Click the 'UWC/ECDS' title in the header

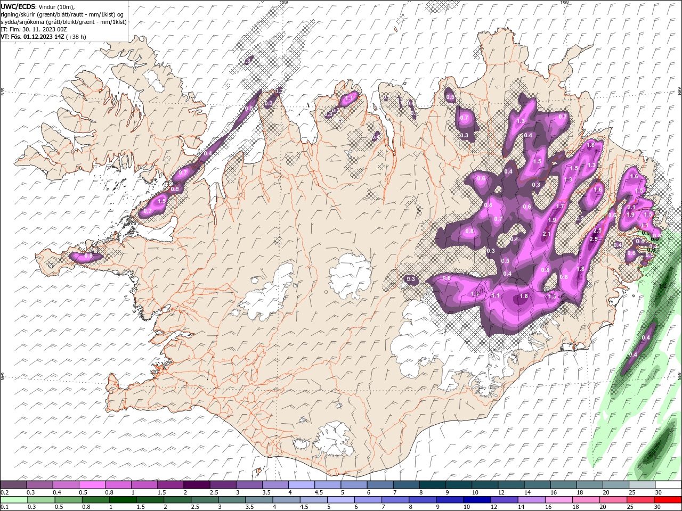pyautogui.click(x=18, y=6)
